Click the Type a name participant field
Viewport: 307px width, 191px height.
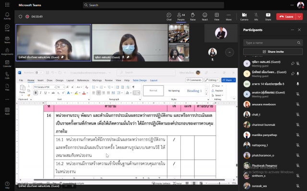273,43
